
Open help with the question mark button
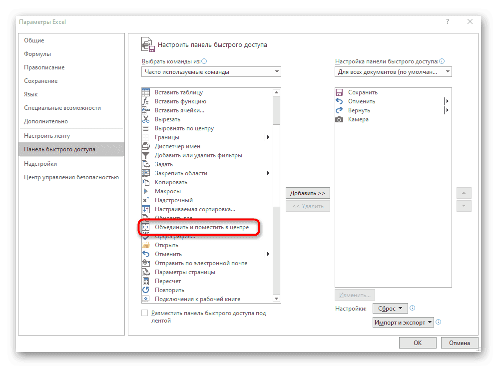[x=448, y=21]
